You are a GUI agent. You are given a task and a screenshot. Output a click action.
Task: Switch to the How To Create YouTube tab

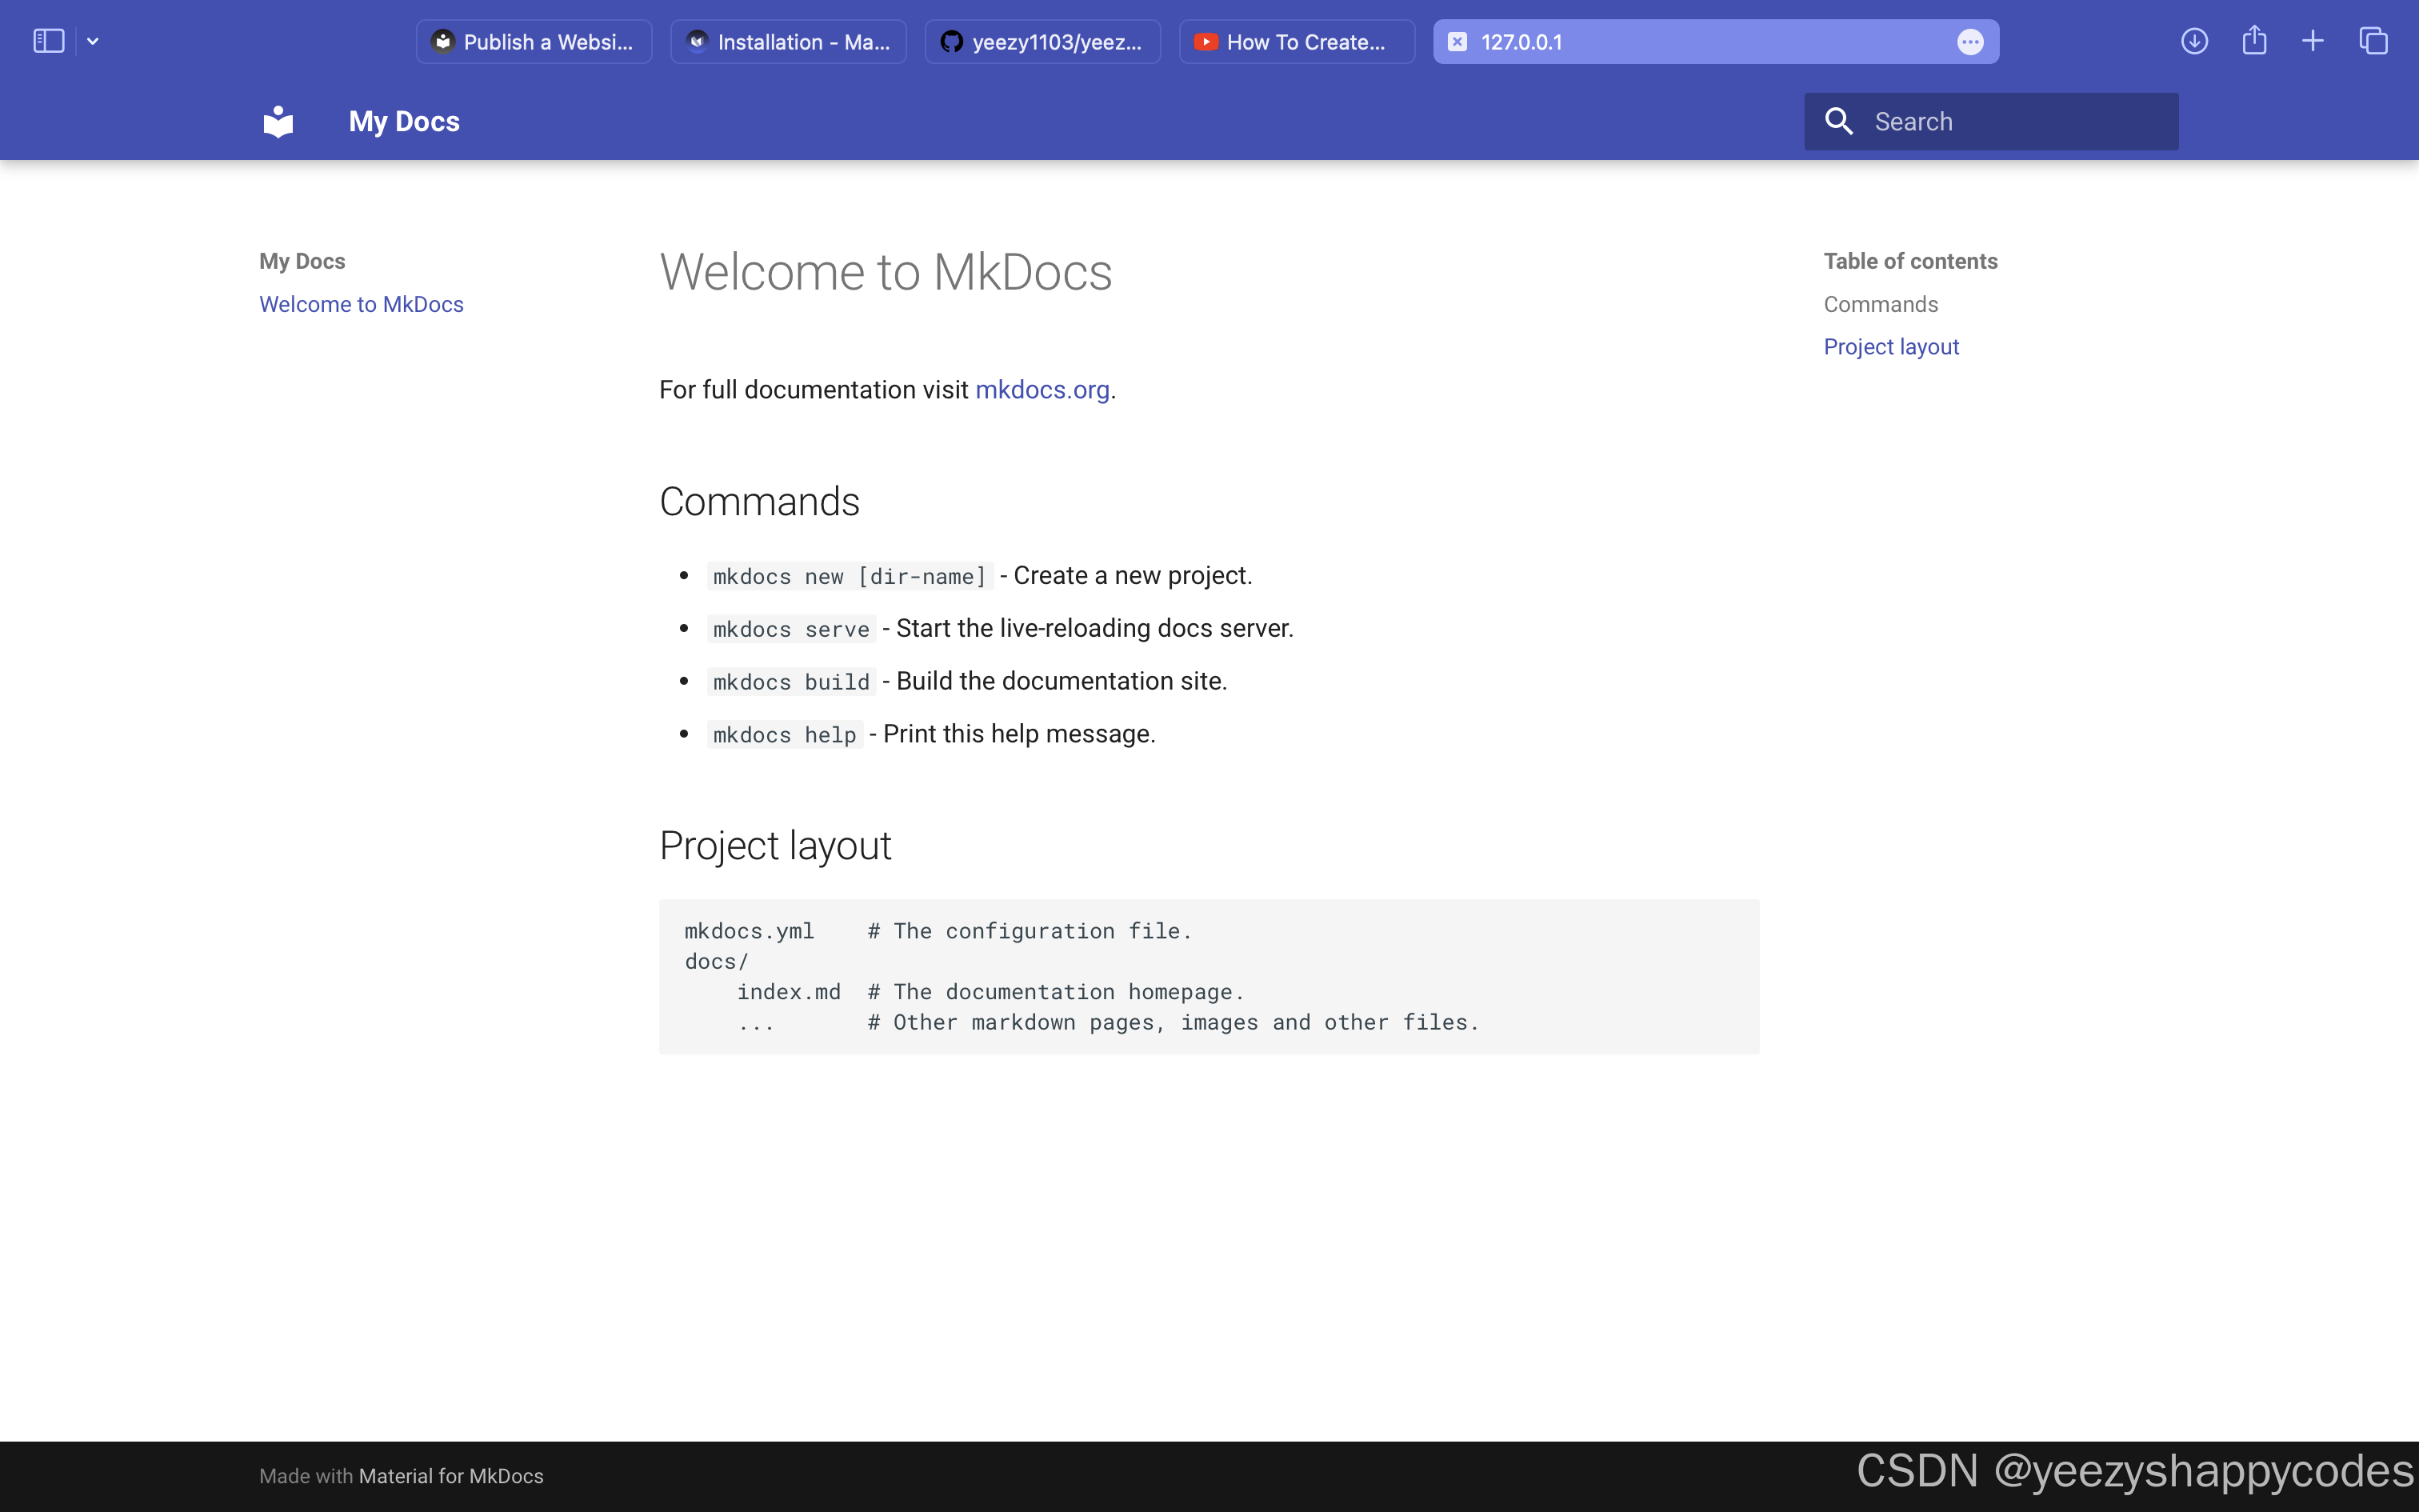(1297, 42)
